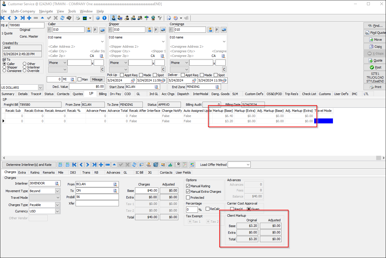Open the Charges Type Payable dropdown
This screenshot has height=258, width=386.
[57, 205]
